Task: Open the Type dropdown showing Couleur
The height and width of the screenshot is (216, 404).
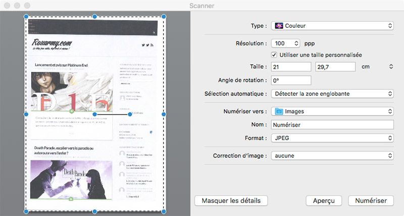Action: [x=332, y=25]
